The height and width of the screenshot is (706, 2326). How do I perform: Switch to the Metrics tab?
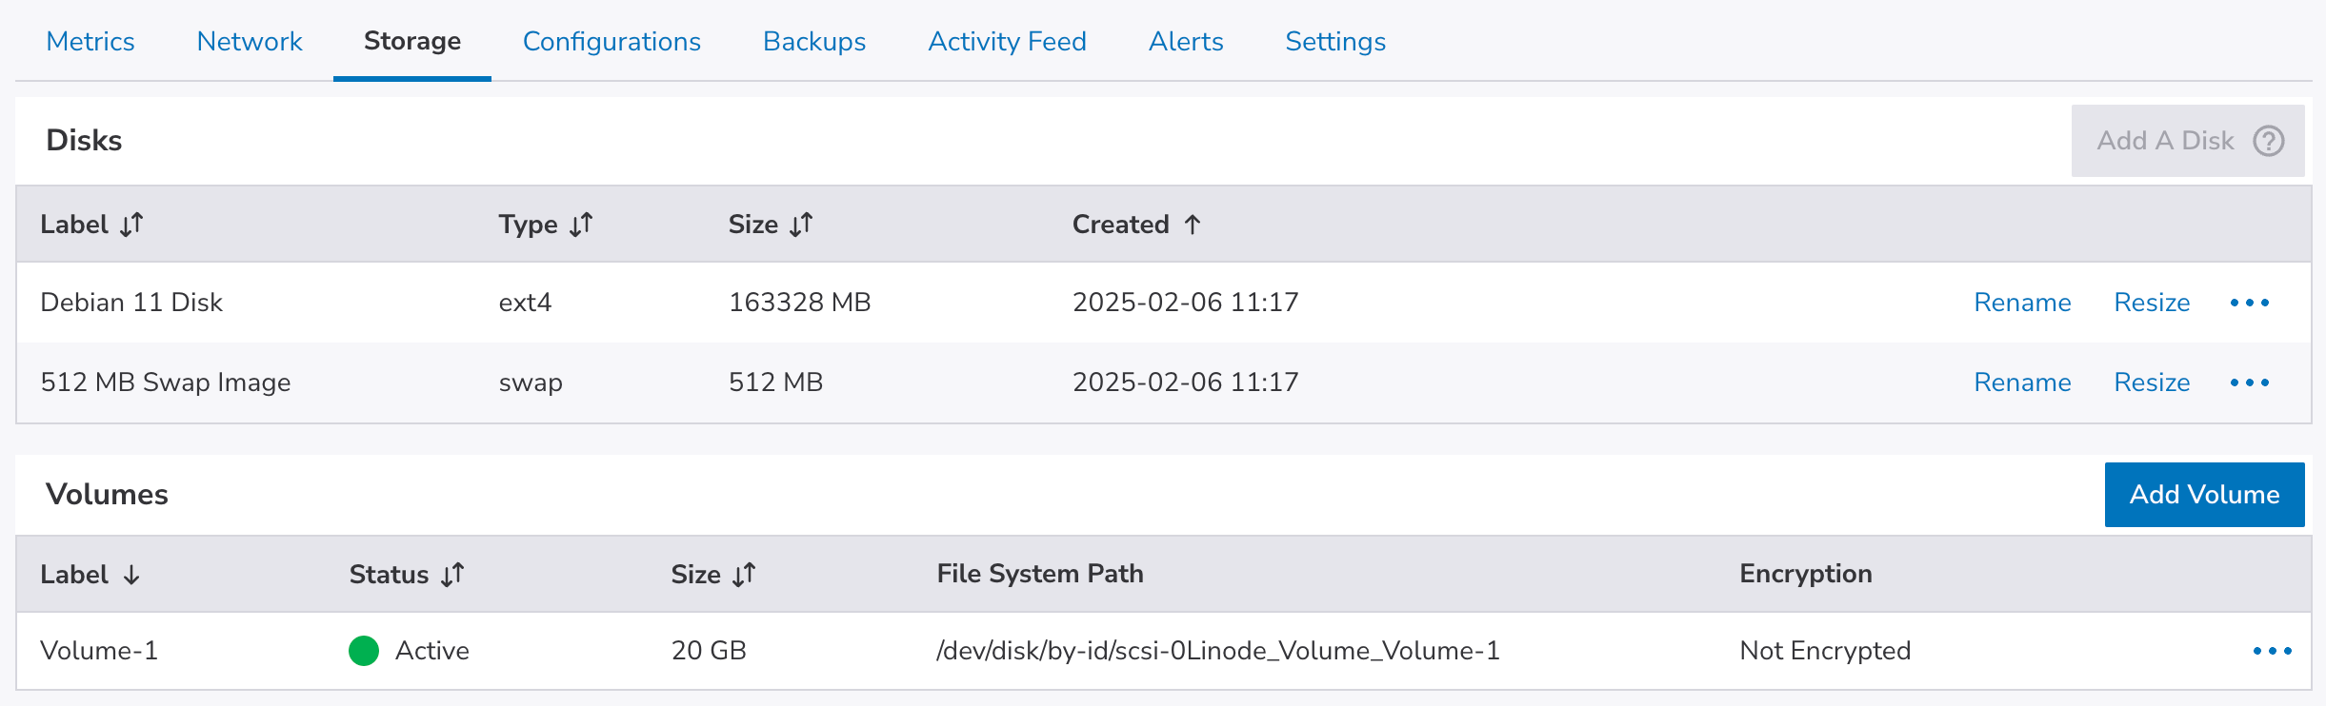90,42
